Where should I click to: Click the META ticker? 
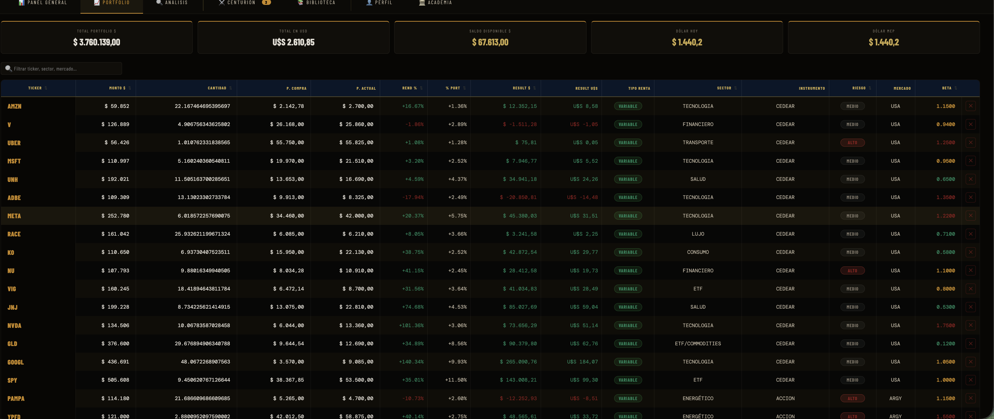click(14, 216)
